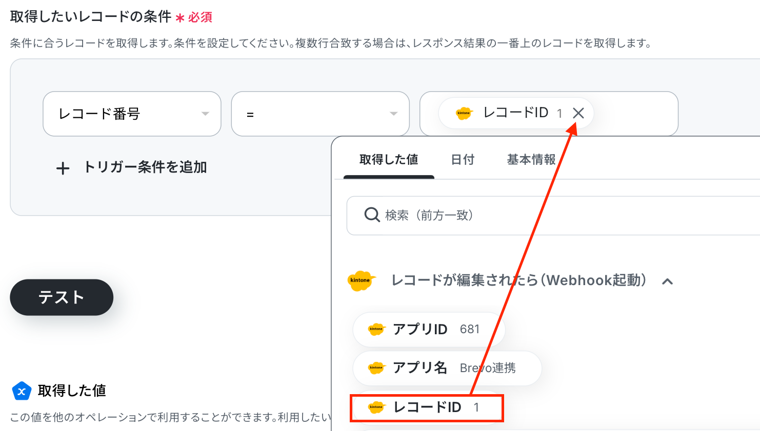Screen dimensions: 760x431
Task: Click the kintone logo beside Webhook起動 heading
Action: tap(361, 281)
